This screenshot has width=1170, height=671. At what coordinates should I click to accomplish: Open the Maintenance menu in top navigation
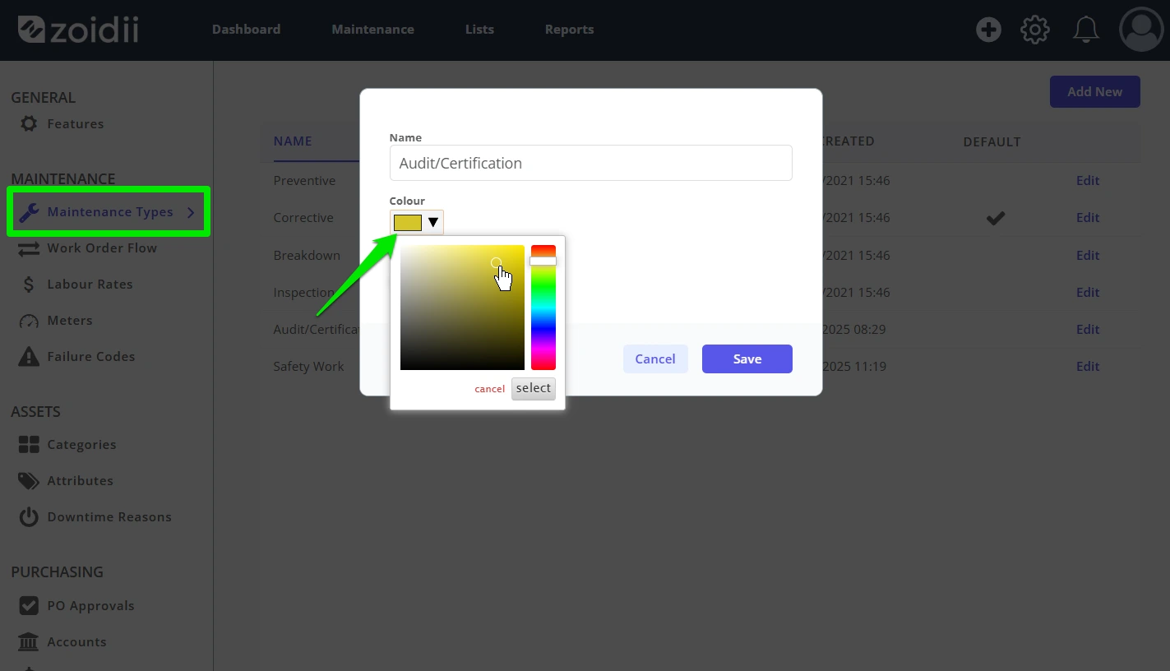372,30
